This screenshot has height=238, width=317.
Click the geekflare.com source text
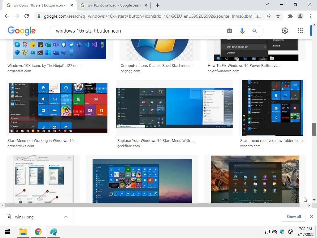(128, 146)
